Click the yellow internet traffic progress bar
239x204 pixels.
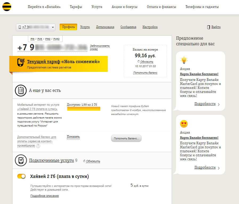84,109
